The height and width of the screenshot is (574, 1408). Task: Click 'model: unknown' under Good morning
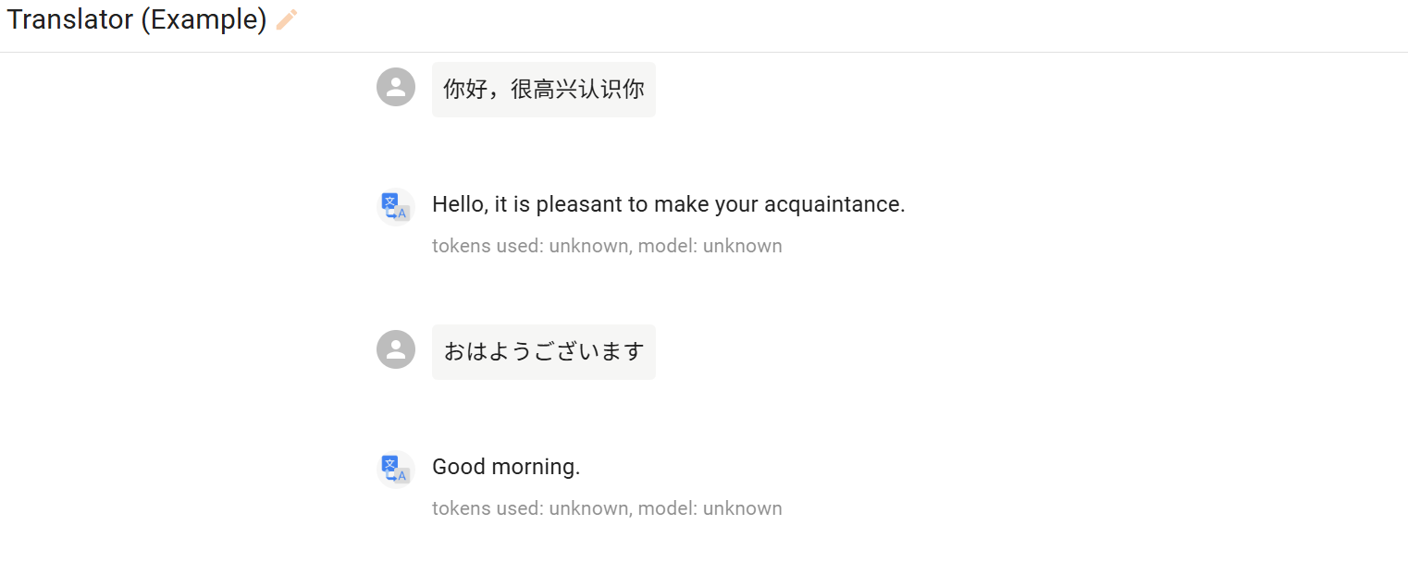(710, 508)
